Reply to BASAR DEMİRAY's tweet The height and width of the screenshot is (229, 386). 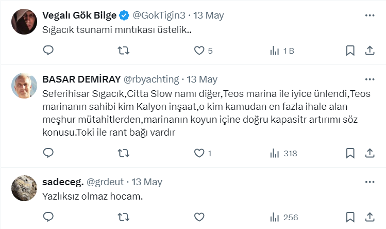coord(48,153)
